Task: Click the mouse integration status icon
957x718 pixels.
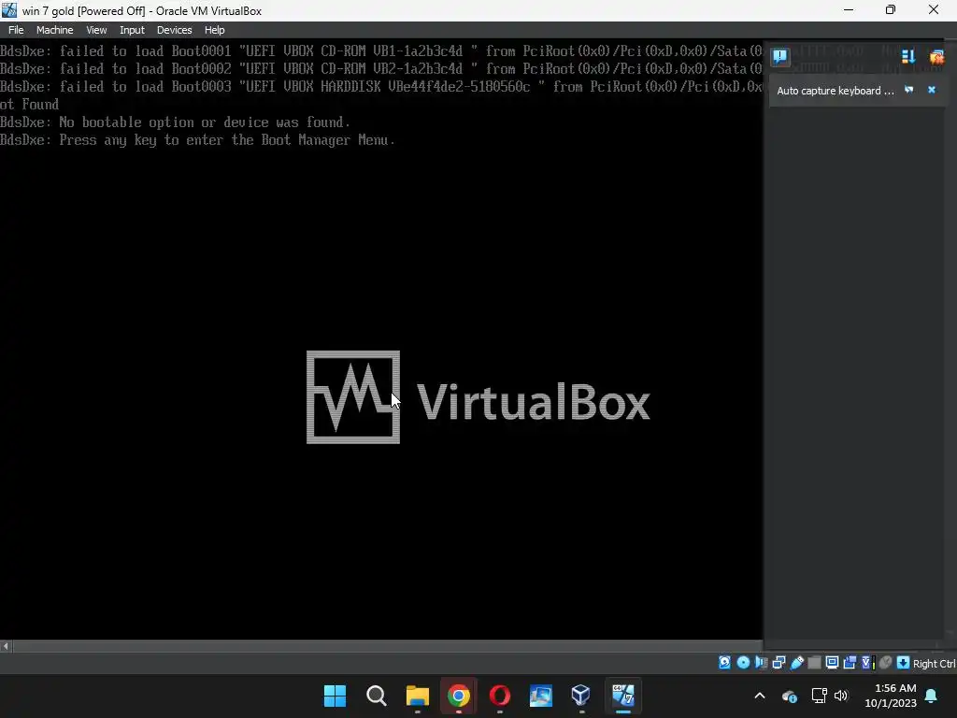Action: click(x=886, y=663)
